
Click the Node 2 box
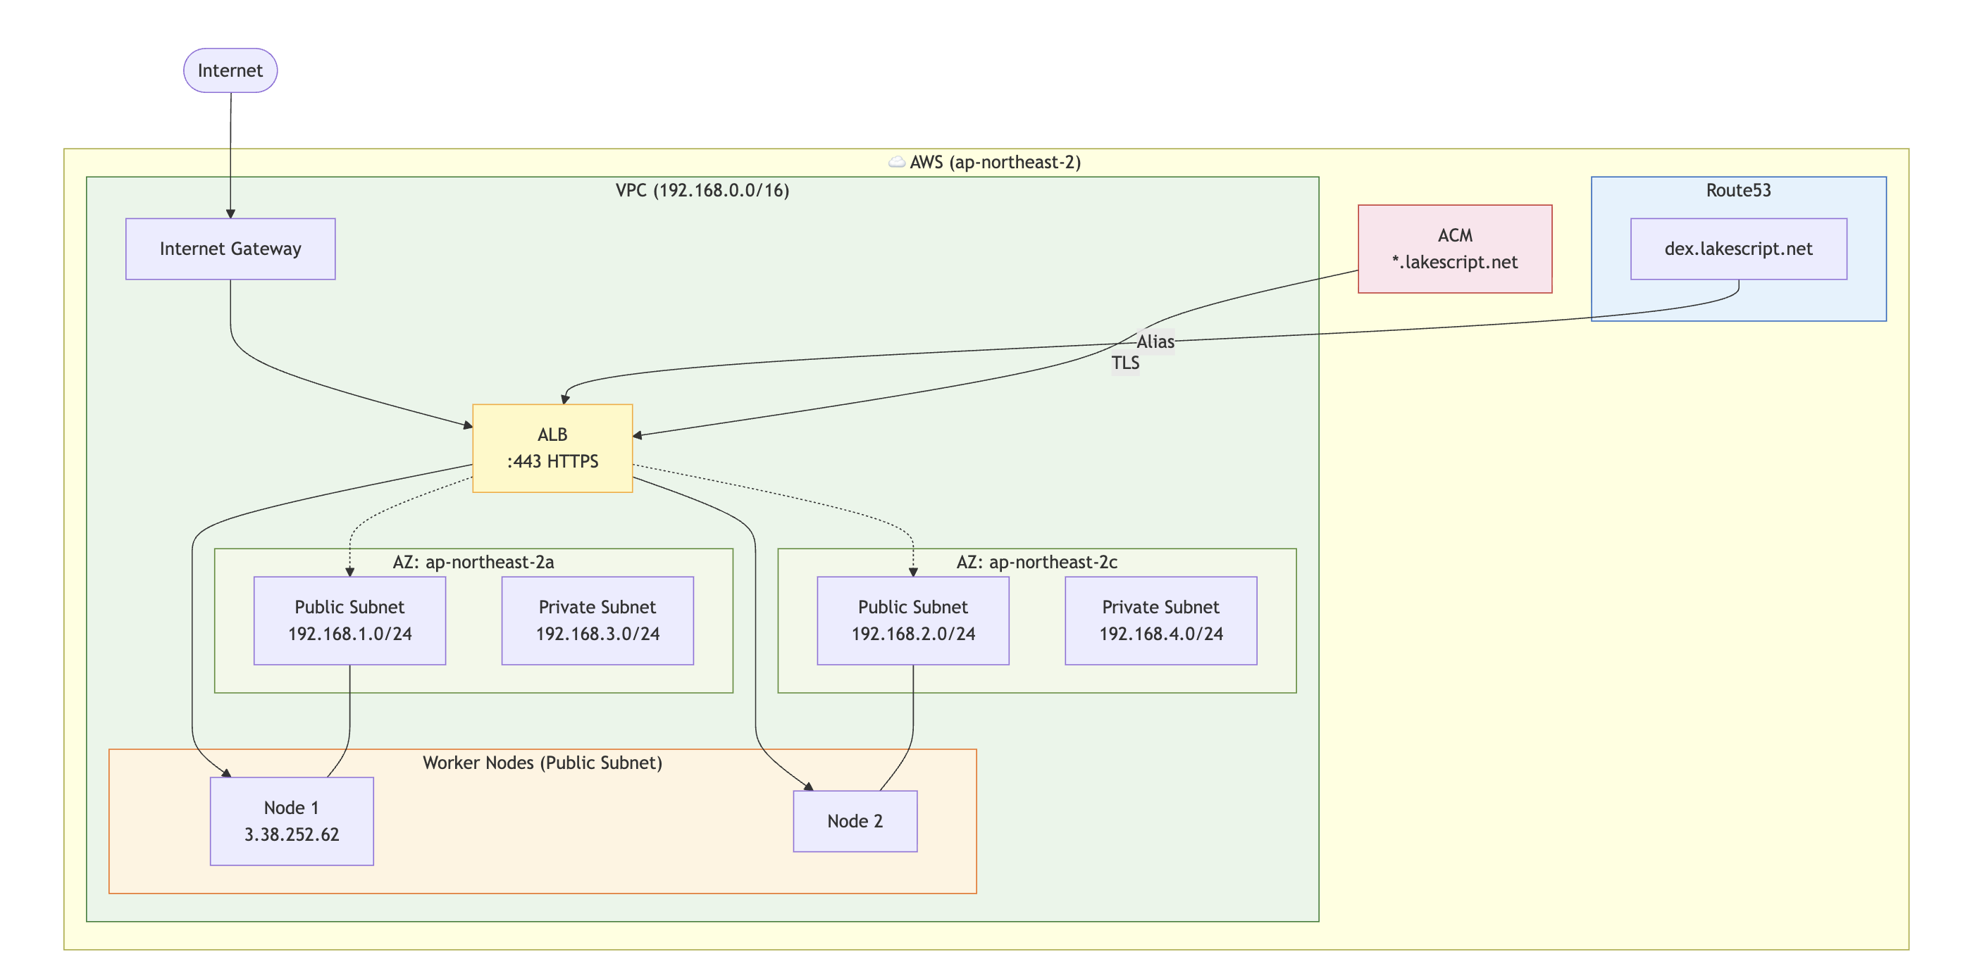click(855, 820)
